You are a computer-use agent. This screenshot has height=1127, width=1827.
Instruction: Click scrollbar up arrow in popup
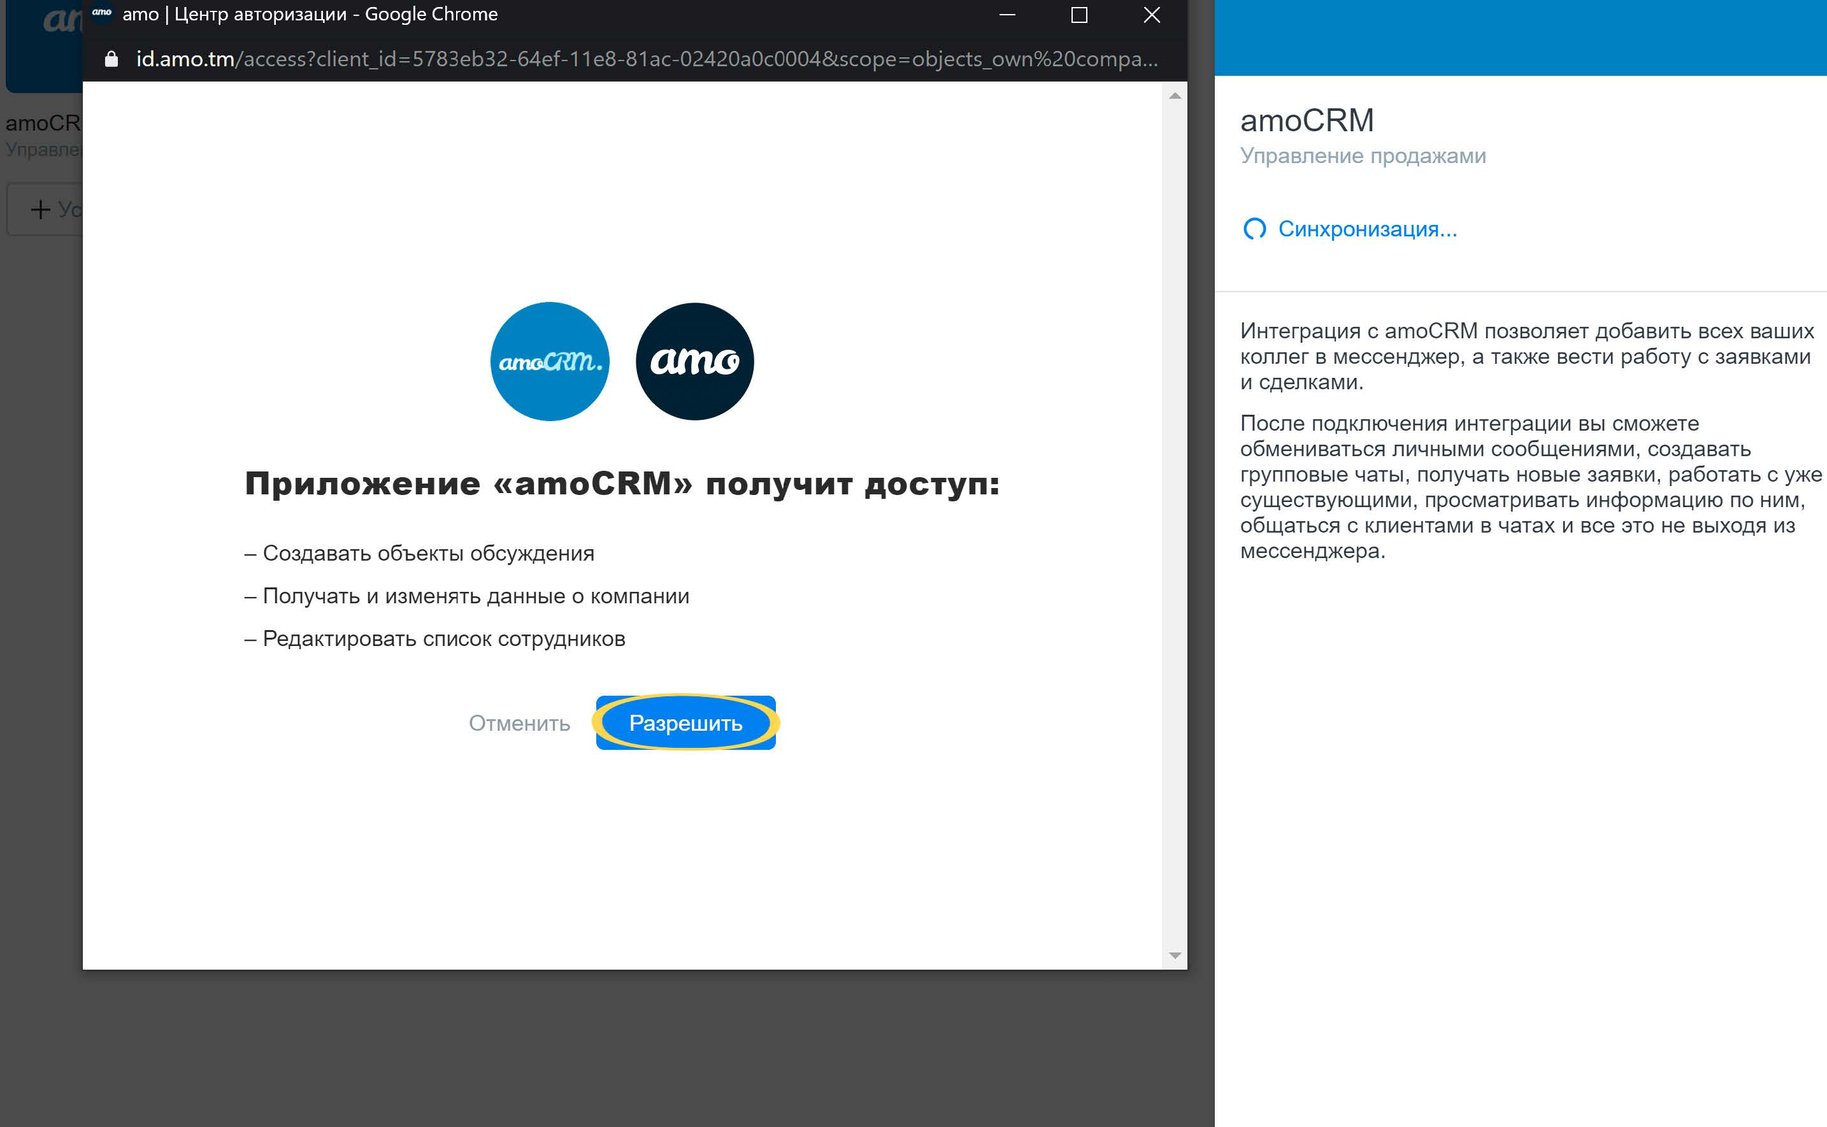(1175, 96)
